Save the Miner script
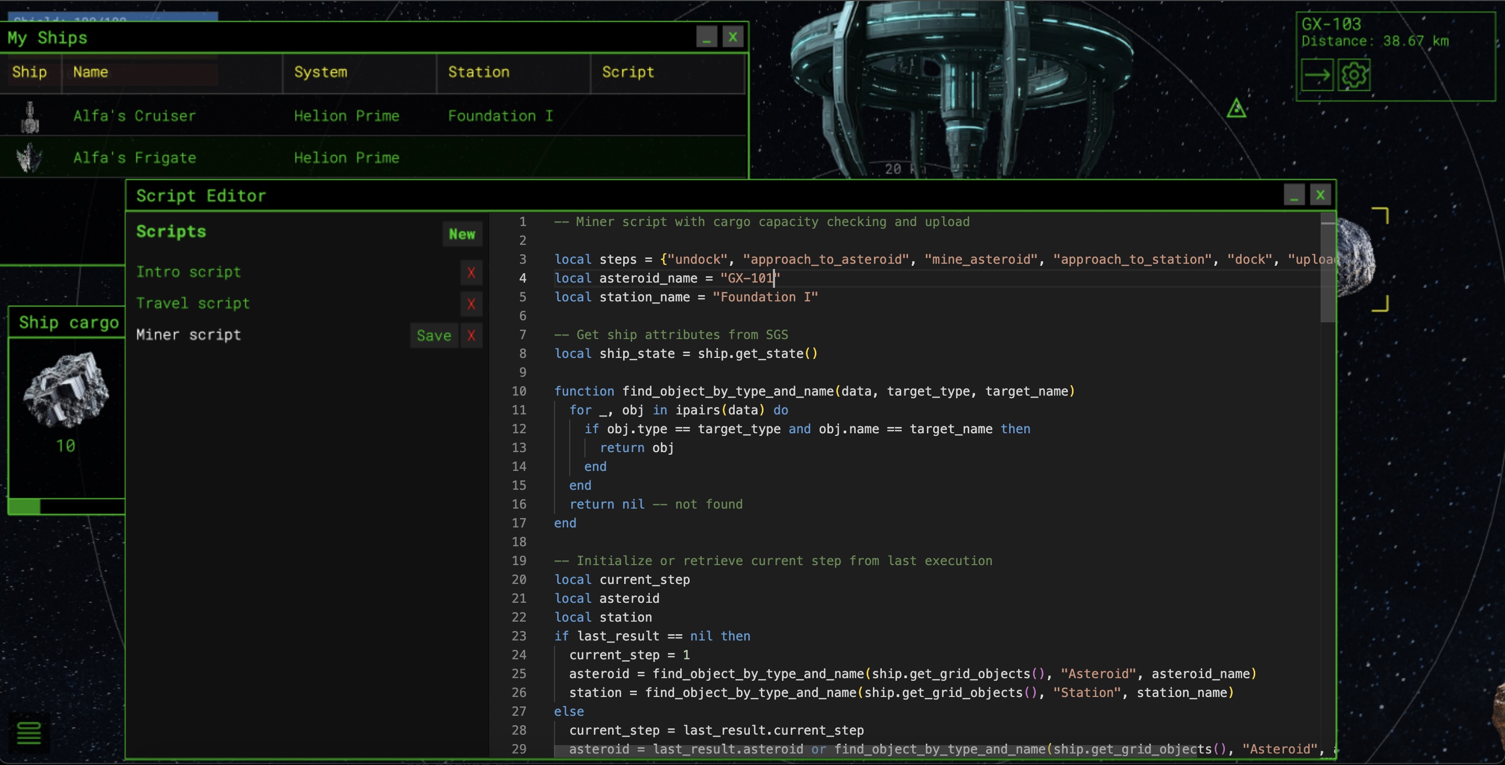This screenshot has width=1505, height=765. [434, 335]
